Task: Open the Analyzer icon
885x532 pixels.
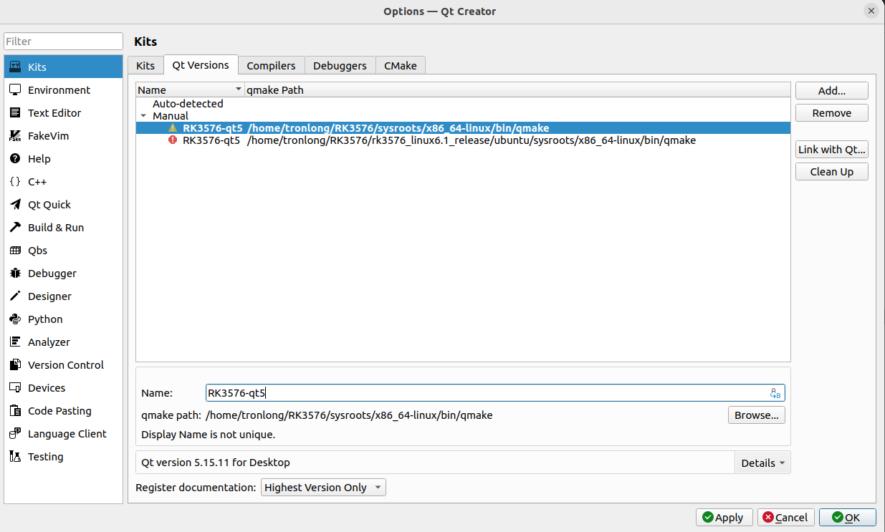Action: tap(14, 342)
